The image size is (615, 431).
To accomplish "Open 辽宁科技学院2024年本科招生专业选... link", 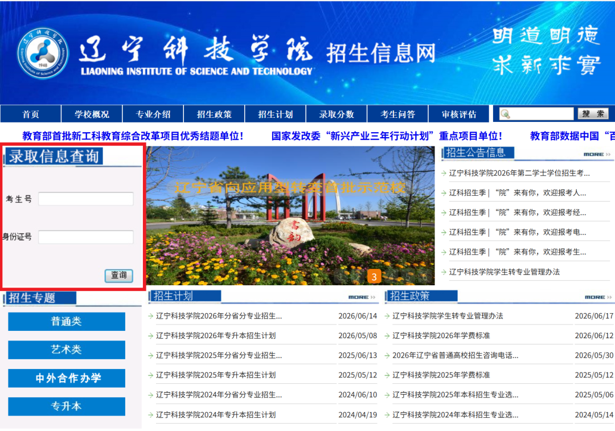I will [x=456, y=414].
